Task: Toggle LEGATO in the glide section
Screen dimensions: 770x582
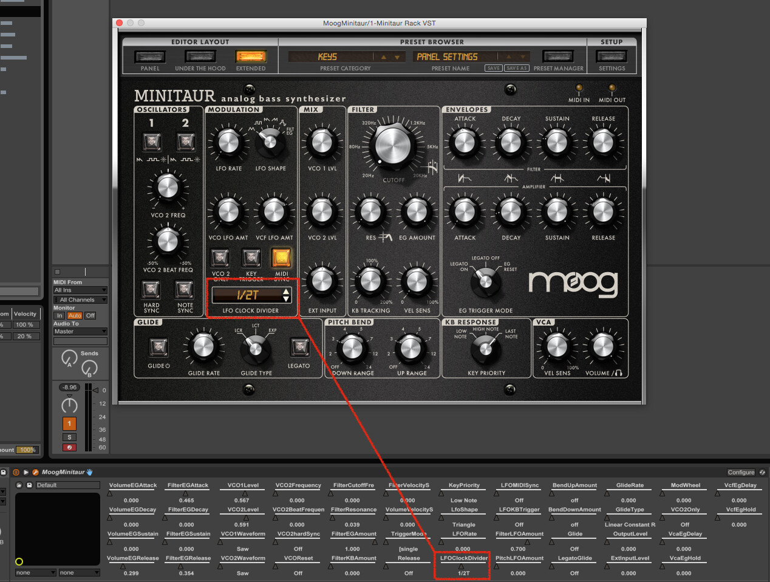Action: (299, 348)
